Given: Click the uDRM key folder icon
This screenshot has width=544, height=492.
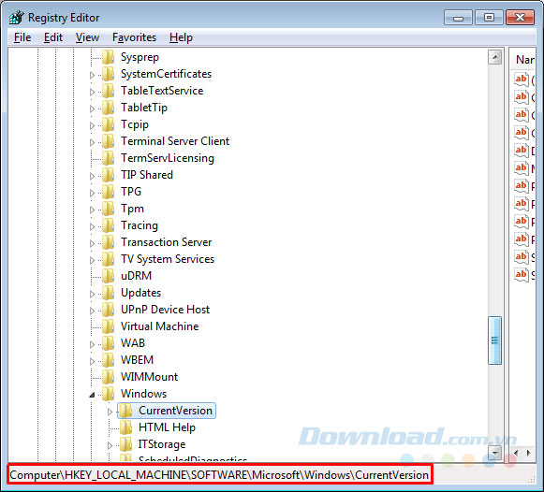Looking at the screenshot, I should coord(109,276).
